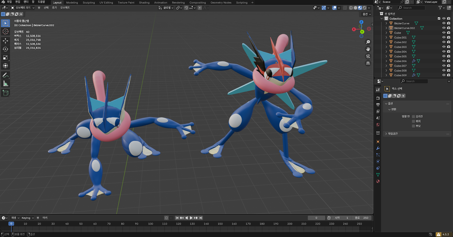453x237 pixels.
Task: Open the Render properties tab
Action: point(378,98)
